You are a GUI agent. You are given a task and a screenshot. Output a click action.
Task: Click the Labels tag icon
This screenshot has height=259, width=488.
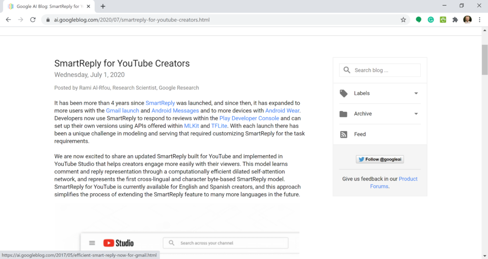pyautogui.click(x=344, y=93)
